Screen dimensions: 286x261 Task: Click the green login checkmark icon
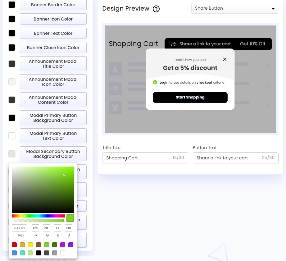point(155,82)
